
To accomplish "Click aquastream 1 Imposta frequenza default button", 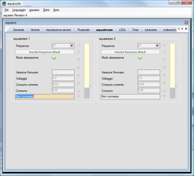I will 45,52.
